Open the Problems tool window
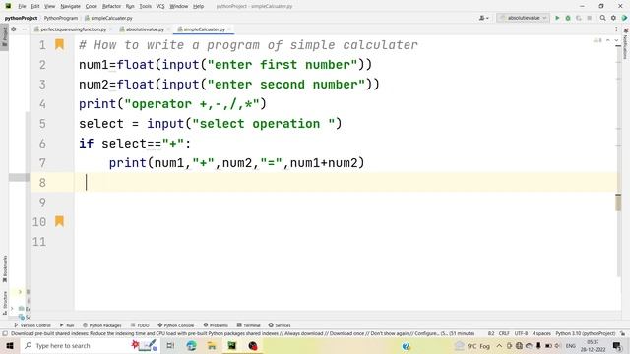The width and height of the screenshot is (630, 354). click(216, 325)
